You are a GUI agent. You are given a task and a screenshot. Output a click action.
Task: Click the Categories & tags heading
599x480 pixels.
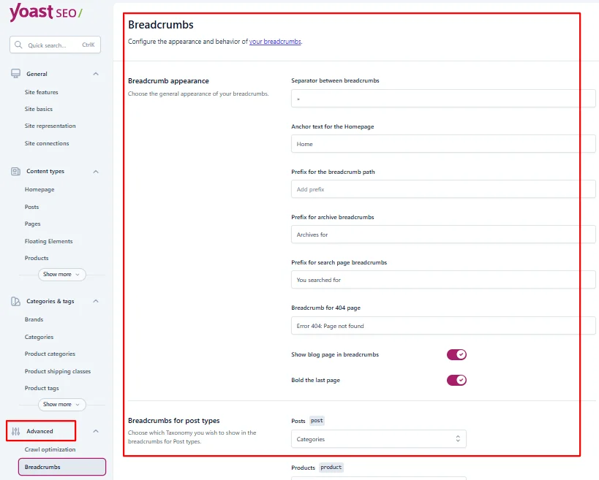[x=50, y=301]
